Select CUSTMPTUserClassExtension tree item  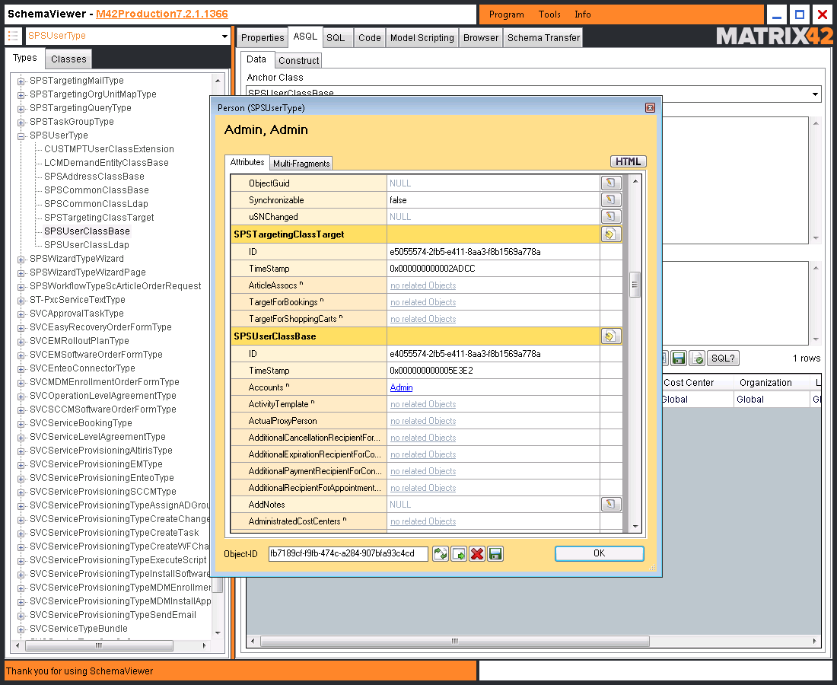click(x=109, y=149)
